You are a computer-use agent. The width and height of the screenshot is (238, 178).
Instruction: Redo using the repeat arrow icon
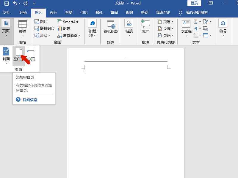pyautogui.click(x=26, y=3)
